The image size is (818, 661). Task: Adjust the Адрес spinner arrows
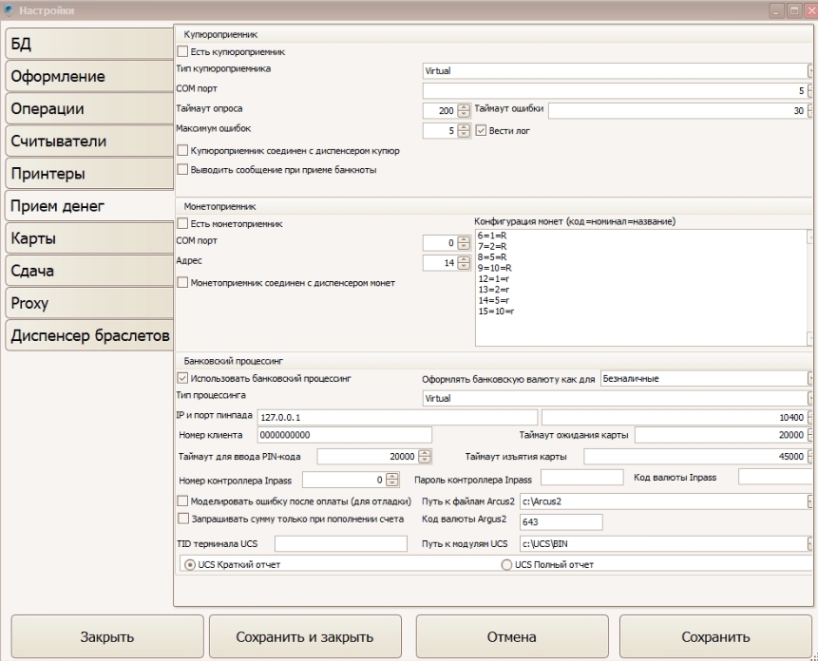pos(464,263)
